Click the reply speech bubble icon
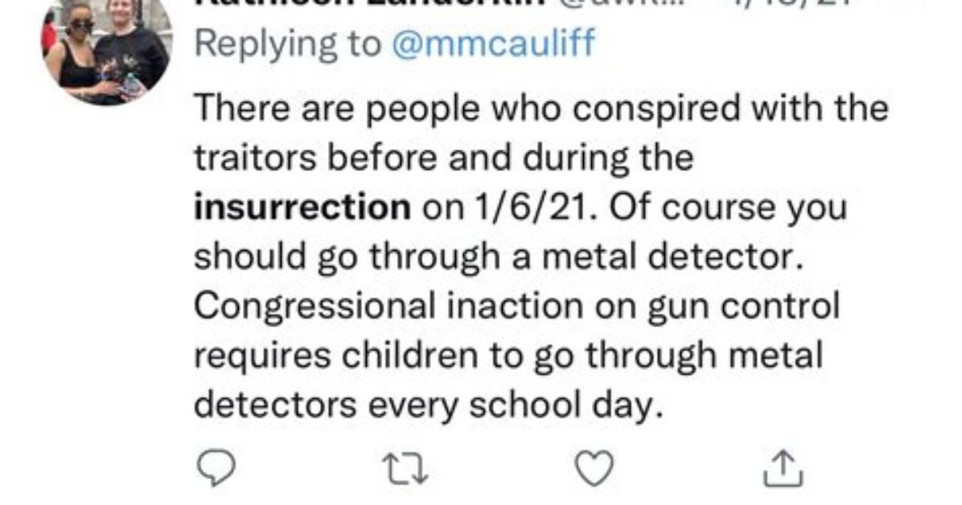 pos(216,467)
